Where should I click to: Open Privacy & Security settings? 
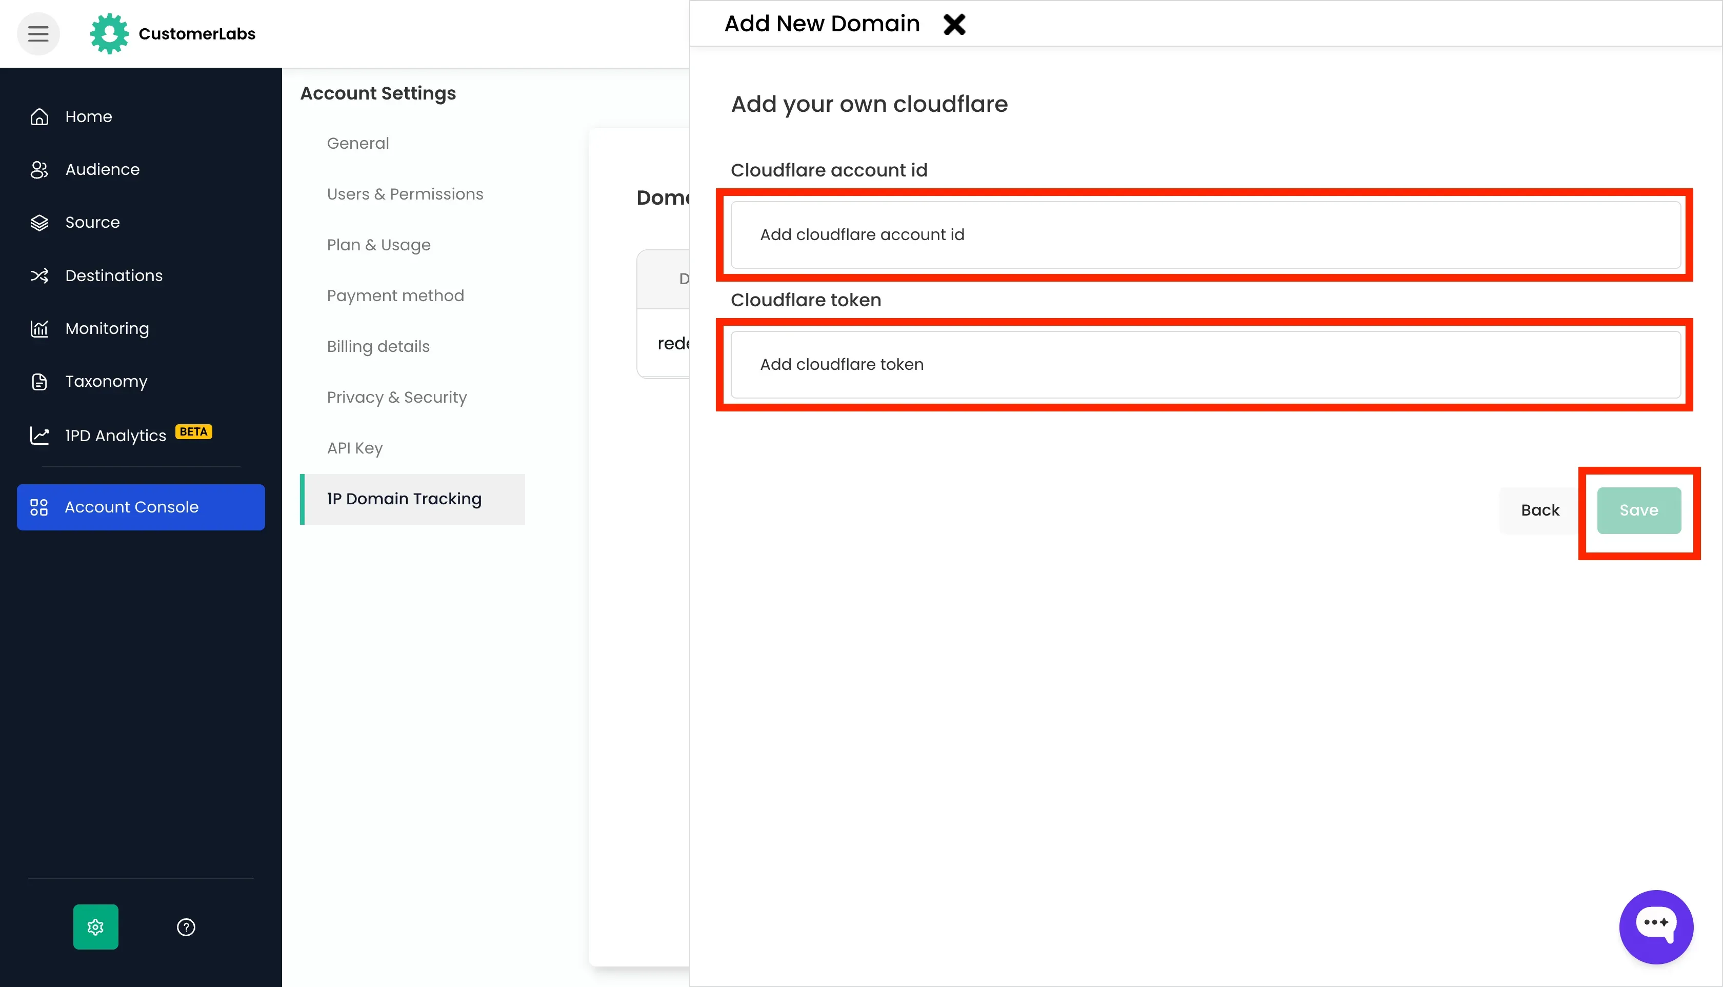[397, 397]
